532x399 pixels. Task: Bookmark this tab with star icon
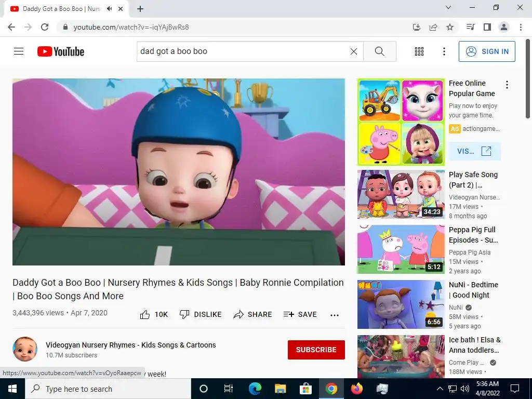(450, 27)
